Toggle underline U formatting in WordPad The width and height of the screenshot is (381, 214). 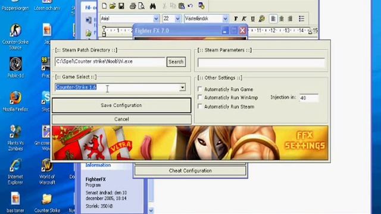point(252,18)
